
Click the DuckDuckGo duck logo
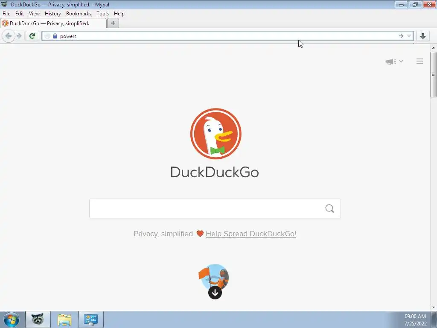click(216, 134)
